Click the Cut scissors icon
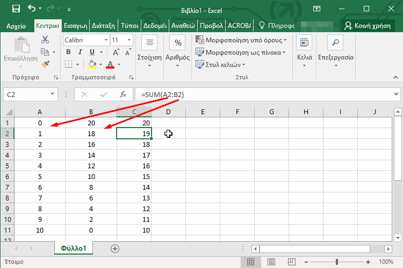This screenshot has width=403, height=268. point(45,39)
